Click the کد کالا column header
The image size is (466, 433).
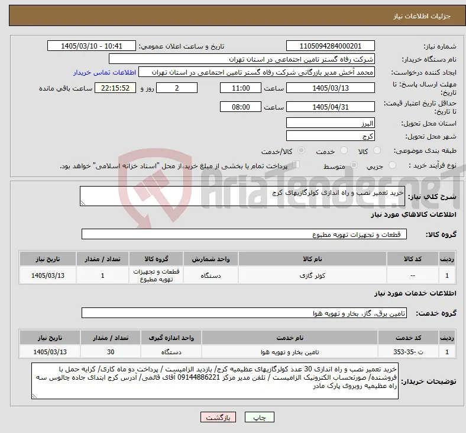[x=413, y=259]
